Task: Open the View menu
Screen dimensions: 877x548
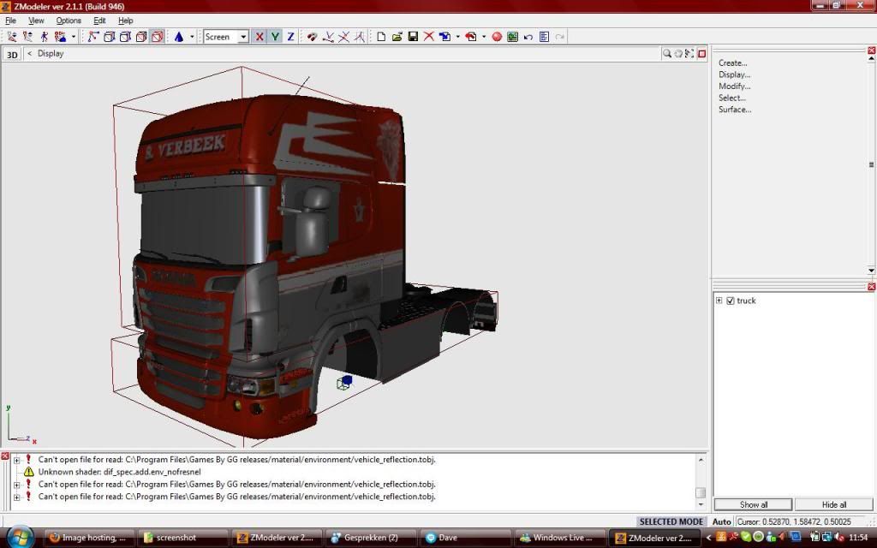Action: [36, 21]
